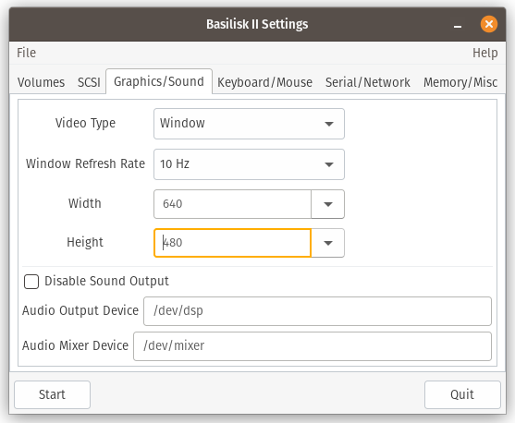515x423 pixels.
Task: Switch to the Memory/Misc tab
Action: coord(460,82)
